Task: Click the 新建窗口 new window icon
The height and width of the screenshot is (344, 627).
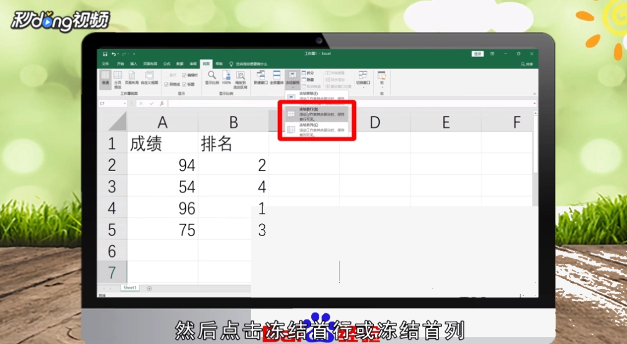Action: pyautogui.click(x=261, y=78)
